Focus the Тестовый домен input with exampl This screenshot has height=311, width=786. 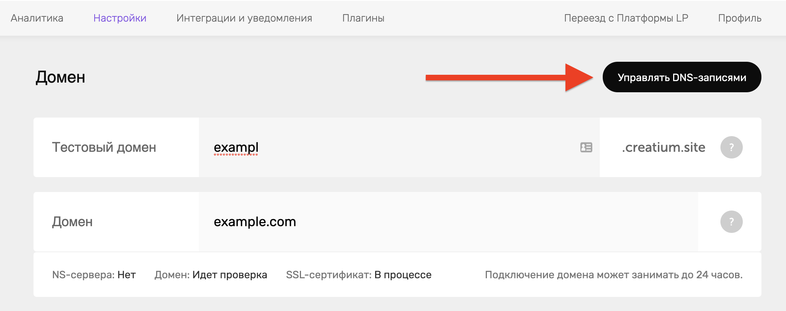[x=399, y=147]
